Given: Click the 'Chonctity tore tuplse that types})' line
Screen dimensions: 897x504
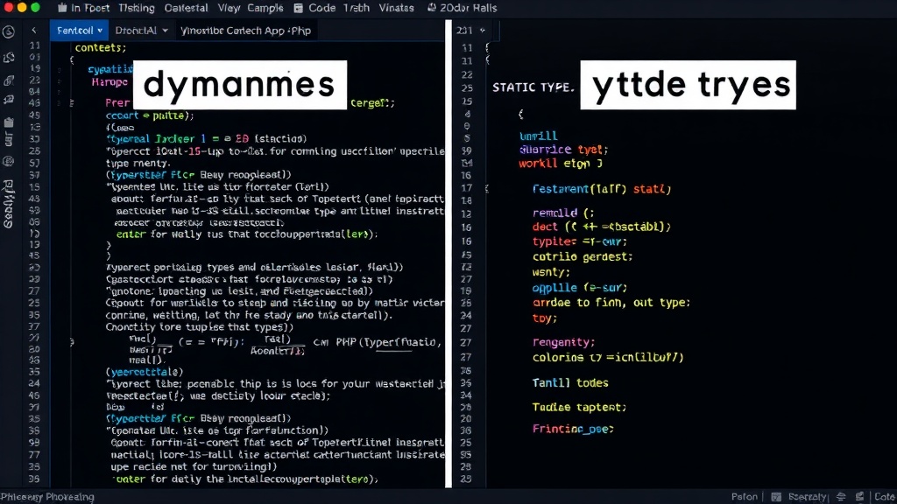Looking at the screenshot, I should pyautogui.click(x=200, y=327).
